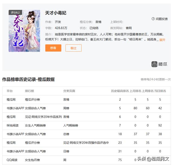Click the note 榜单每24小时更新一次
173x165 pixels.
[156, 79]
